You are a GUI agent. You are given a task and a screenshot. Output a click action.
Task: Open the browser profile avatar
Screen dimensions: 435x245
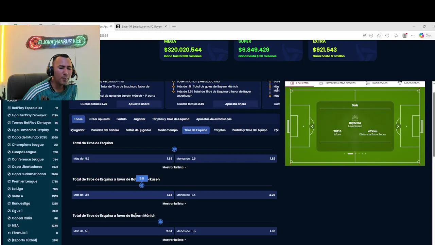(x=405, y=35)
